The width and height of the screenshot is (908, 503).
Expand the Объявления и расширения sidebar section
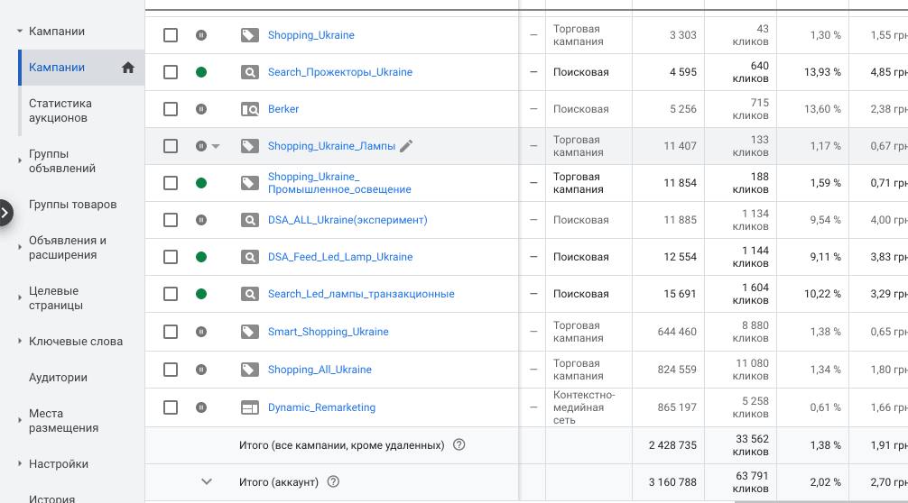[x=20, y=248]
